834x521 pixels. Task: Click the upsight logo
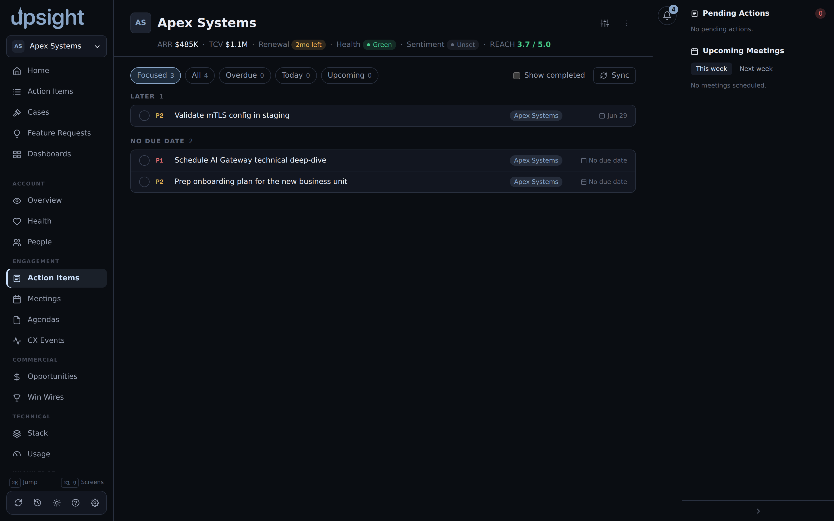pos(47,17)
